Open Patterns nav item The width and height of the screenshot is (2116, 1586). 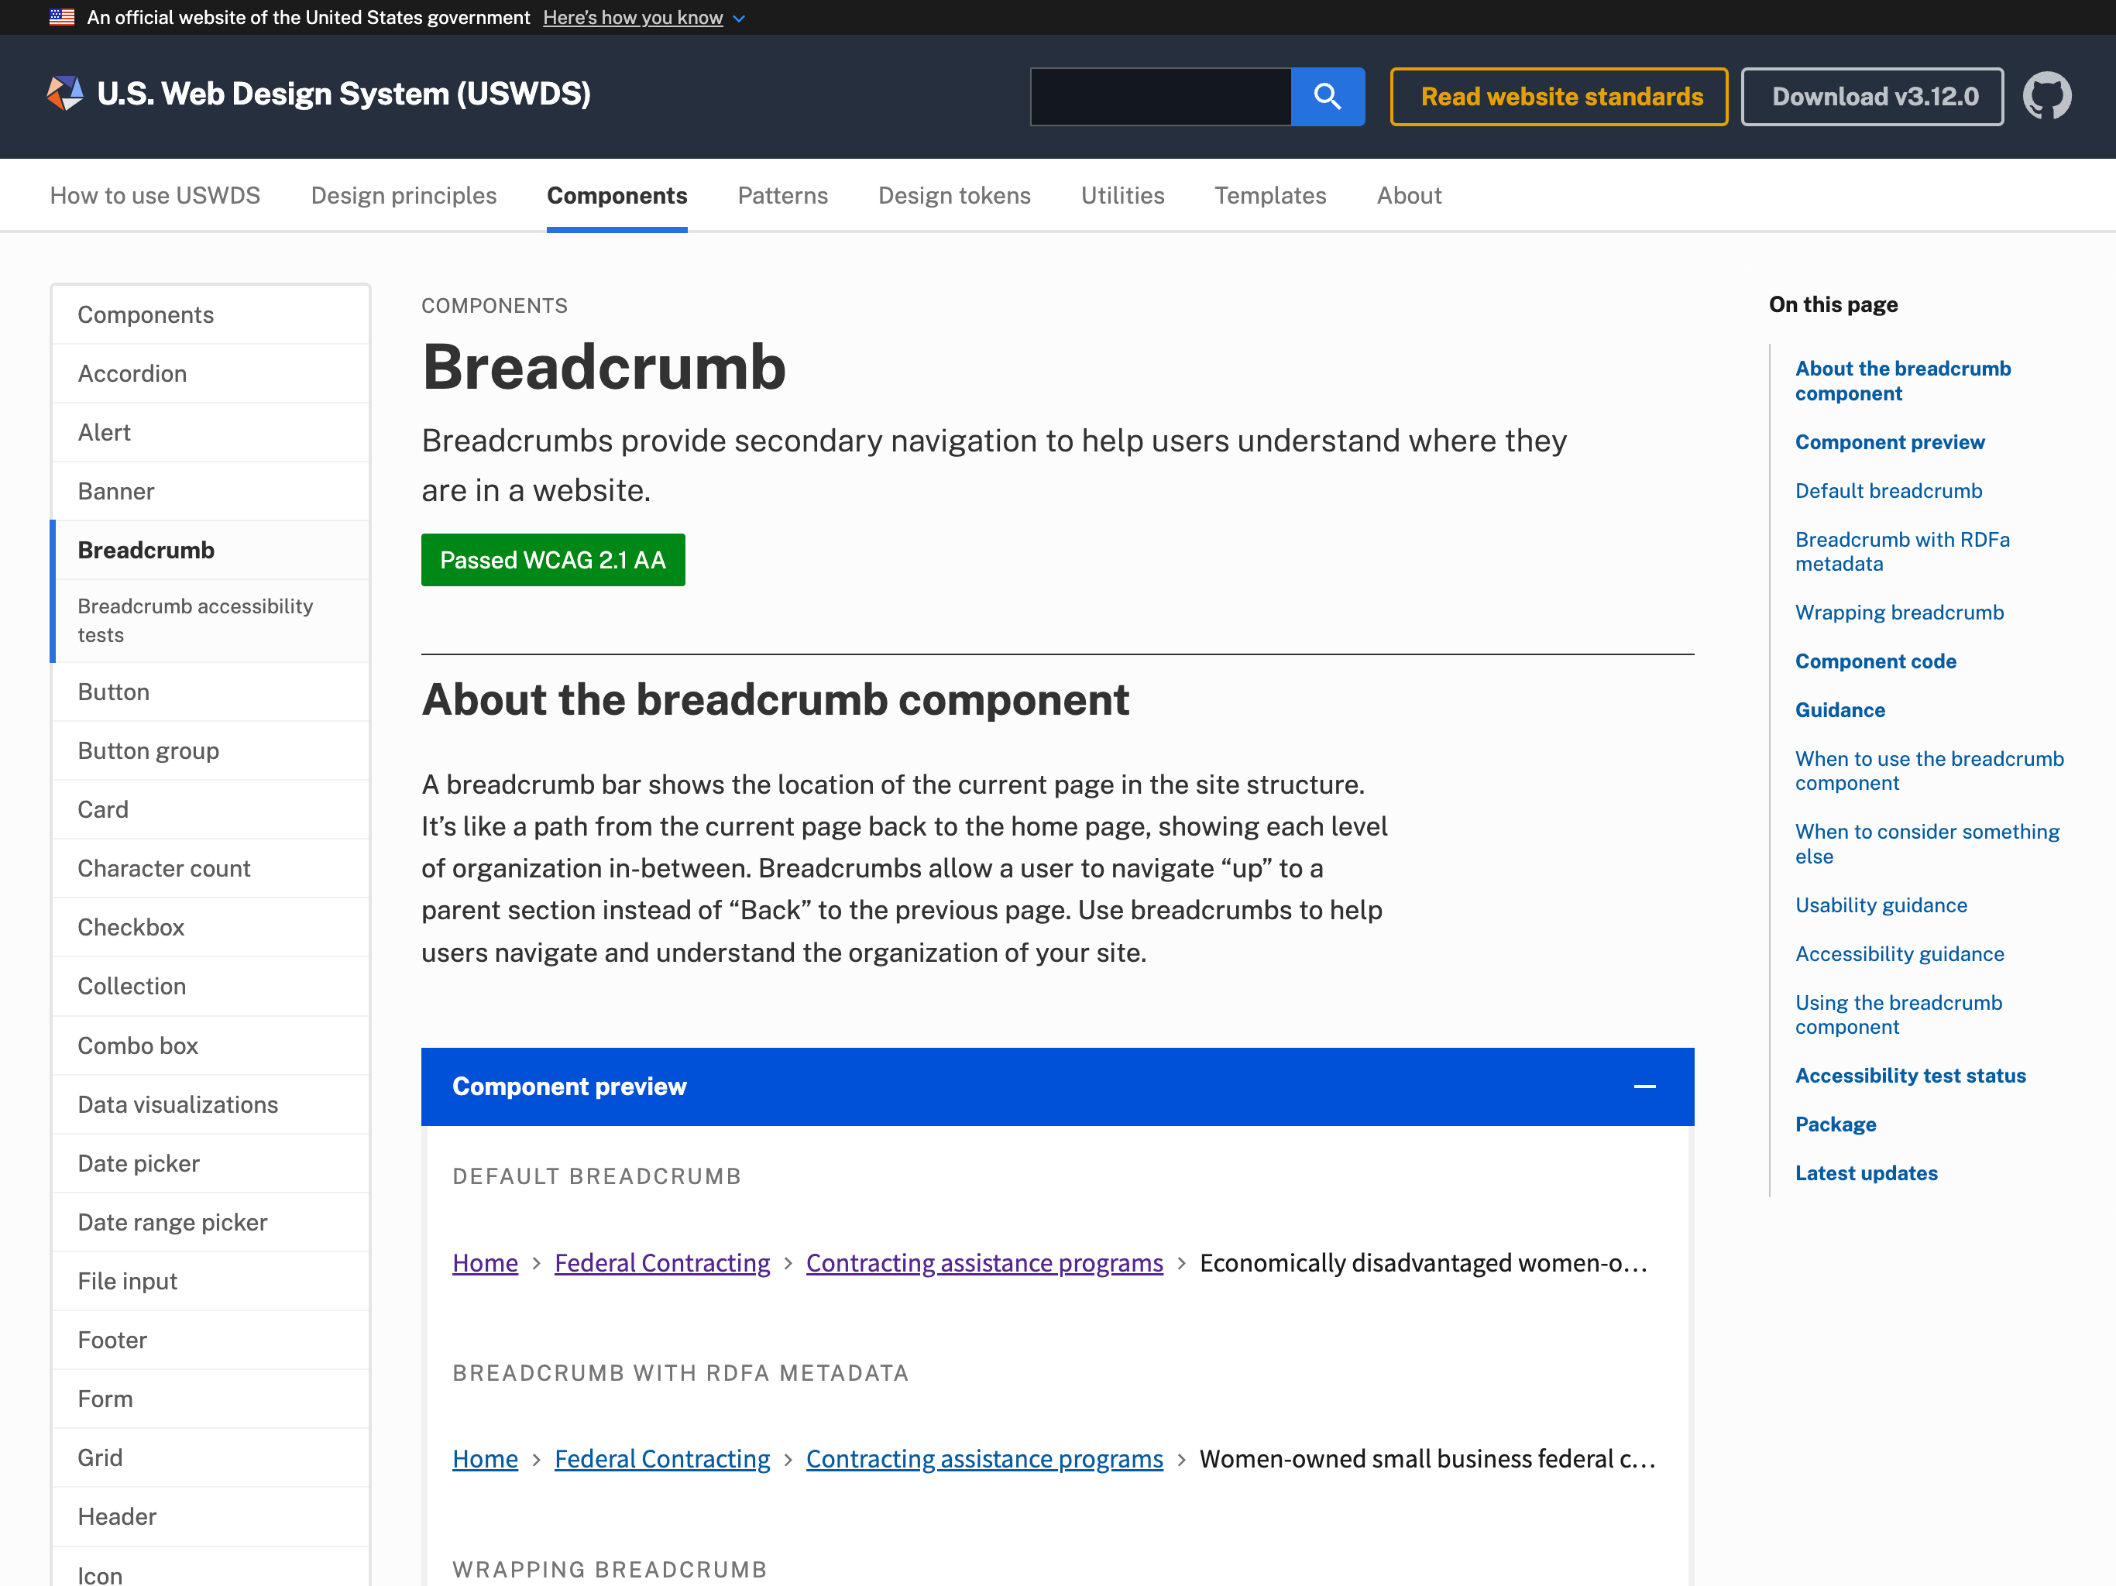point(782,195)
